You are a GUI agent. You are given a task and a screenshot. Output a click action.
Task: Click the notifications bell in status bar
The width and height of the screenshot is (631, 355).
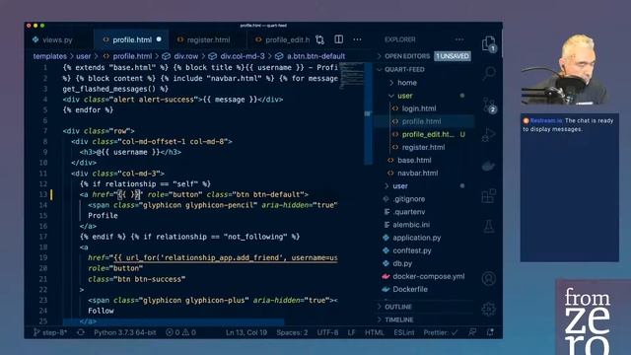coord(490,332)
